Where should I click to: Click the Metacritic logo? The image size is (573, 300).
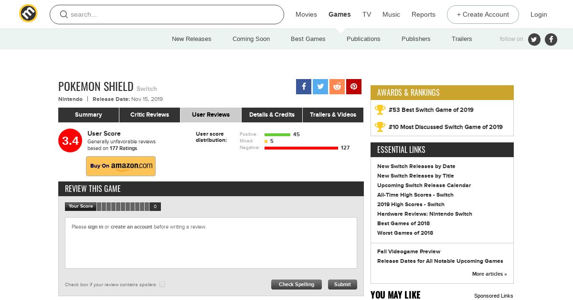point(28,13)
